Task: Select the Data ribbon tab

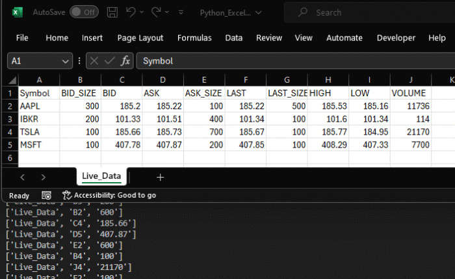Action: tap(233, 38)
